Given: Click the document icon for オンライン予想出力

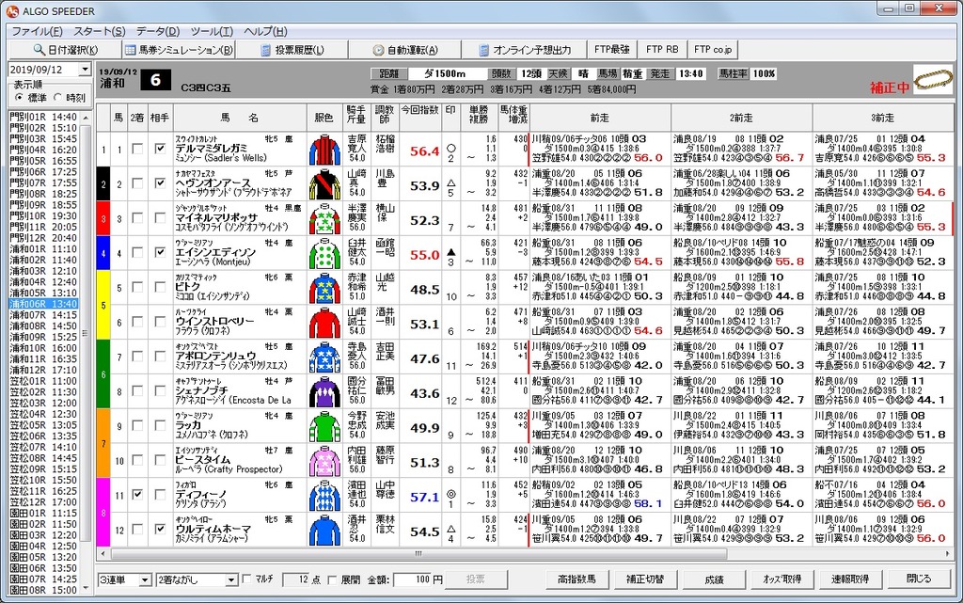Looking at the screenshot, I should click(x=484, y=50).
